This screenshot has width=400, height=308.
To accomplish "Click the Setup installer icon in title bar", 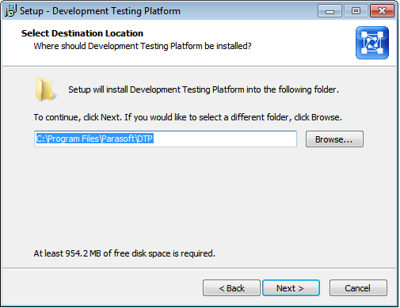I will pyautogui.click(x=10, y=10).
